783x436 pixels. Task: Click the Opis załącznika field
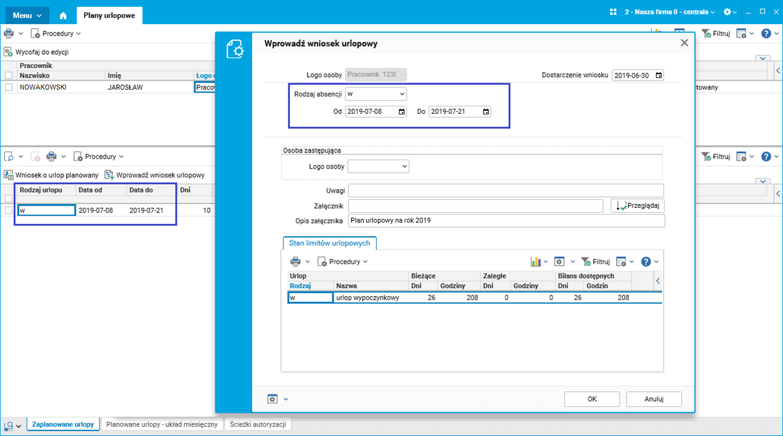coord(507,221)
